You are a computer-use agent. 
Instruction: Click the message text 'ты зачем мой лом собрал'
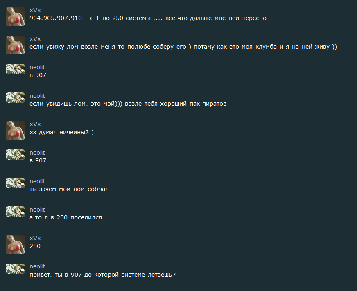click(69, 189)
